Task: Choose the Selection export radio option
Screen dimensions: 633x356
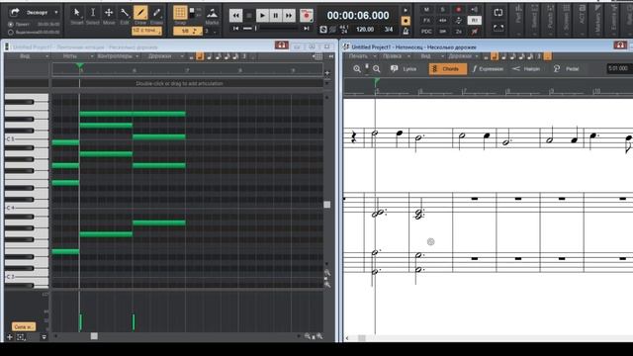Action: [x=11, y=32]
